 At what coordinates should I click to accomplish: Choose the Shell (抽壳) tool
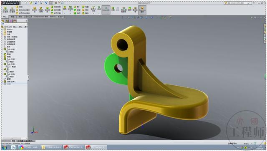click(x=77, y=13)
